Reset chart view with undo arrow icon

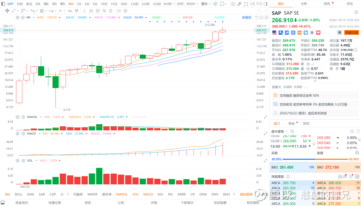[x=257, y=18]
